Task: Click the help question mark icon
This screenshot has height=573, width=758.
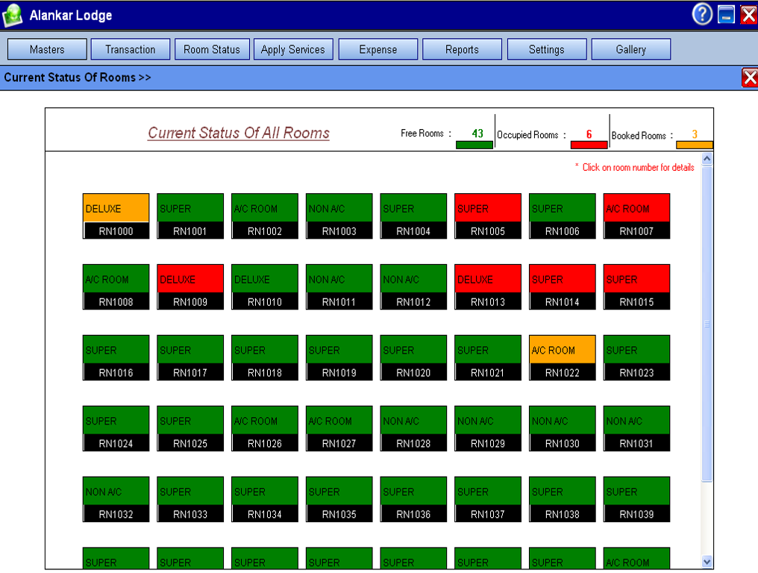Action: pos(701,14)
